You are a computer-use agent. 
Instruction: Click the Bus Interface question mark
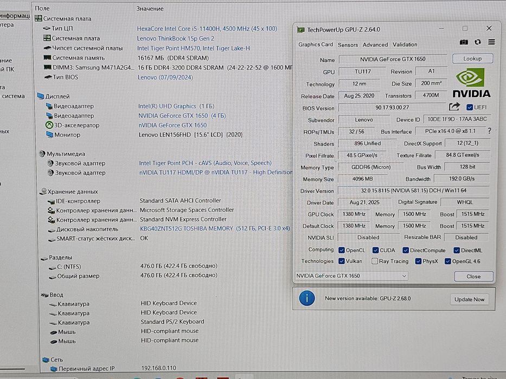pyautogui.click(x=490, y=131)
